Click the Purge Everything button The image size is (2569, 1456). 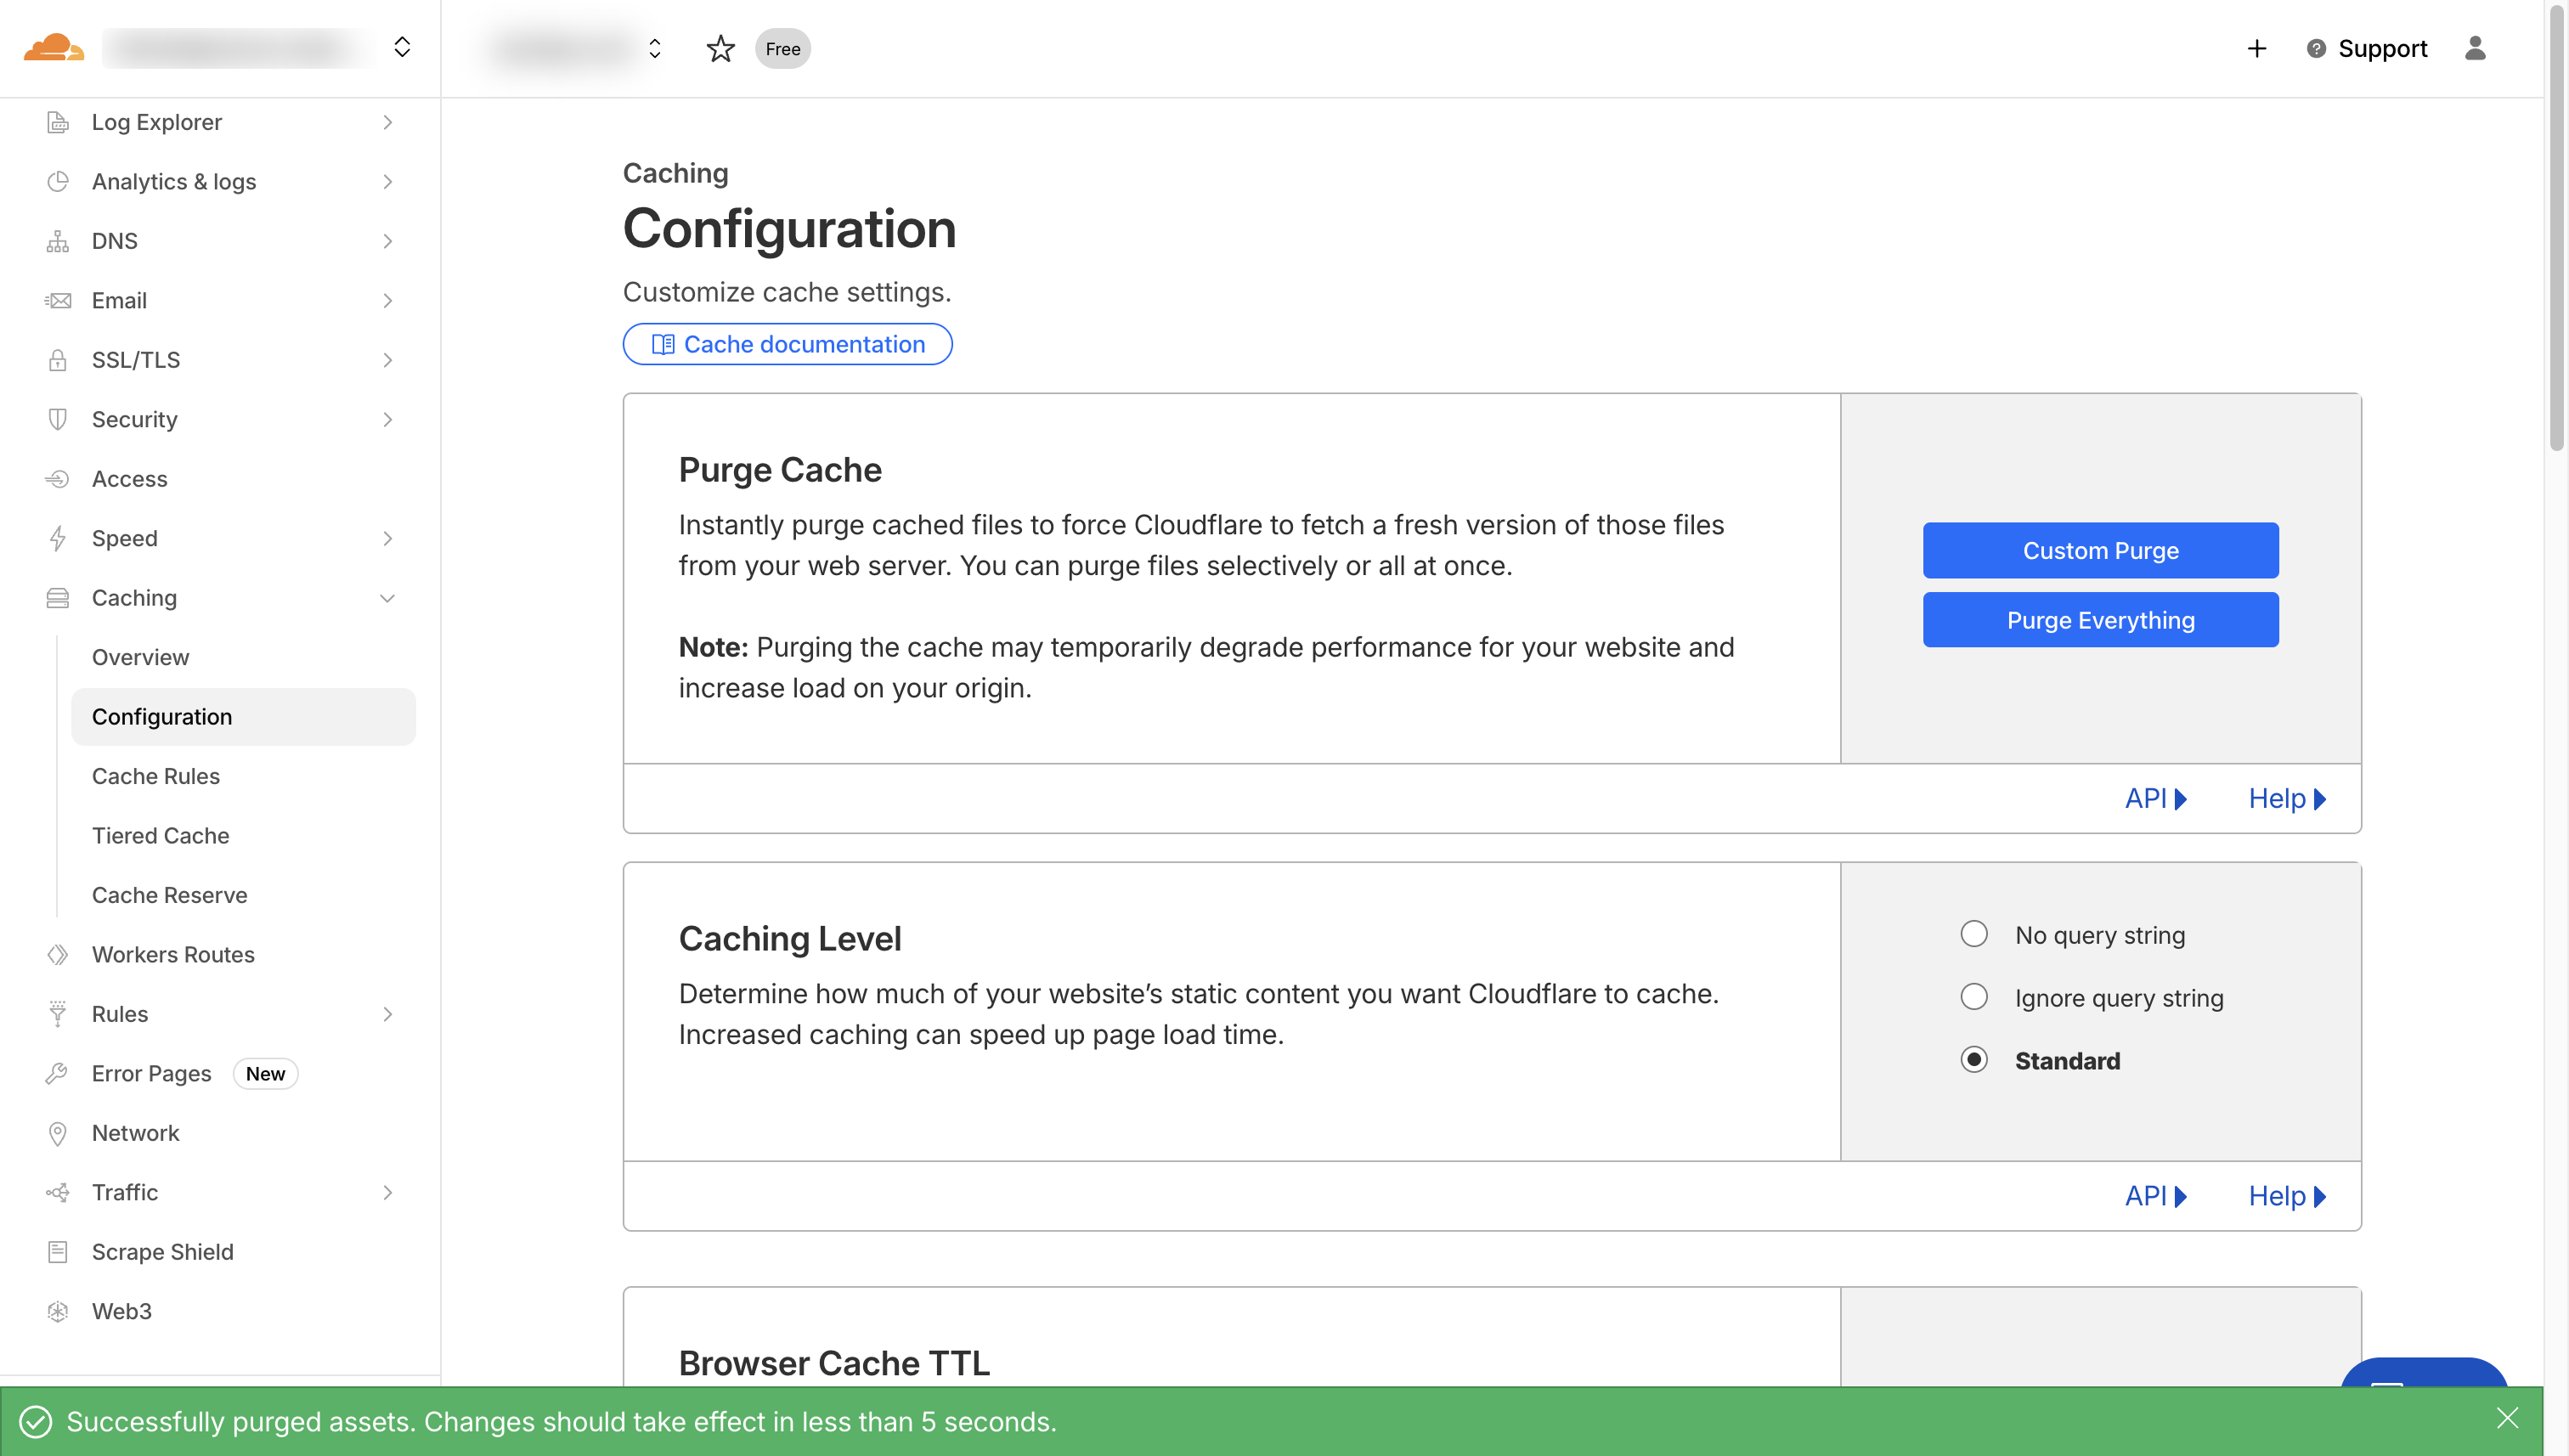pos(2100,619)
